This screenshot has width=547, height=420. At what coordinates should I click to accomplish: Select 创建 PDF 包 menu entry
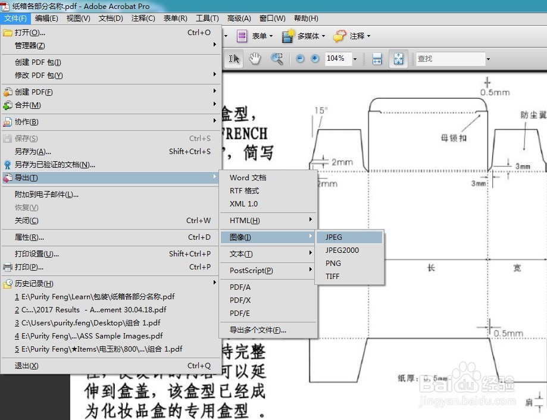tap(112, 62)
